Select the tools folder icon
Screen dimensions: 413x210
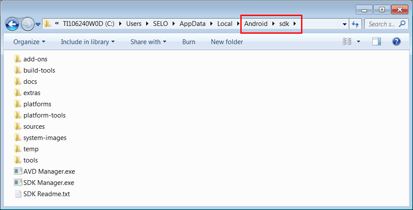tap(17, 160)
